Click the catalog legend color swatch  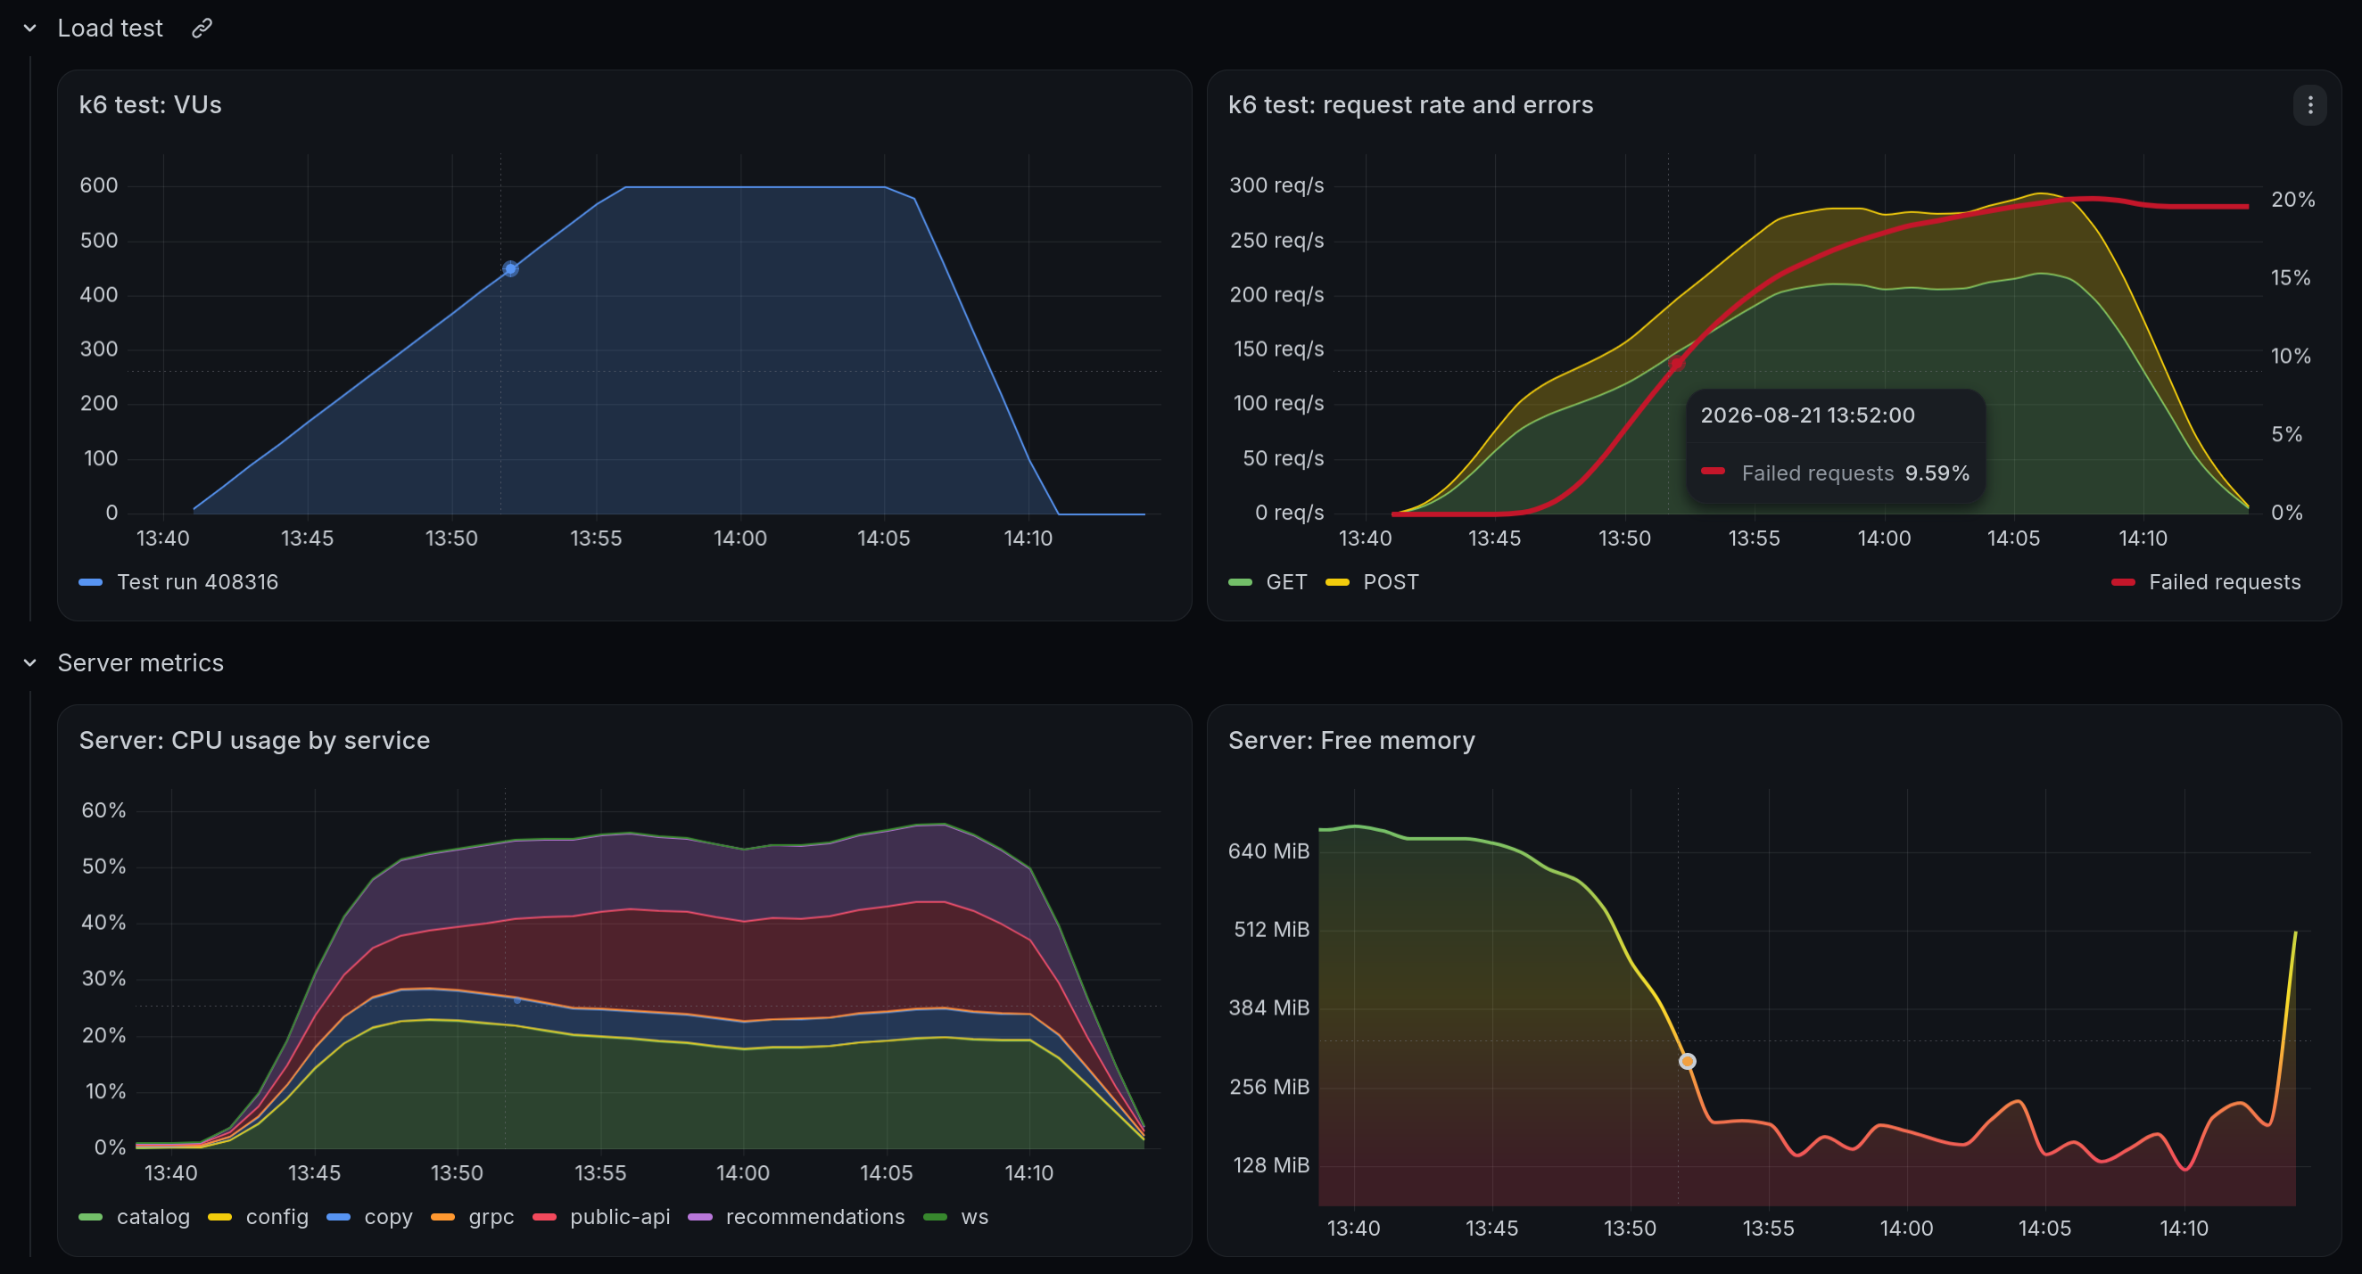click(91, 1217)
